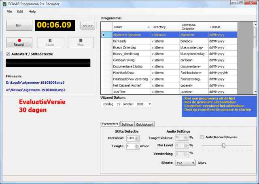Screen dimensions: 259x184
Task: Switch to the Geluidskaart tab
Action: tap(145, 124)
